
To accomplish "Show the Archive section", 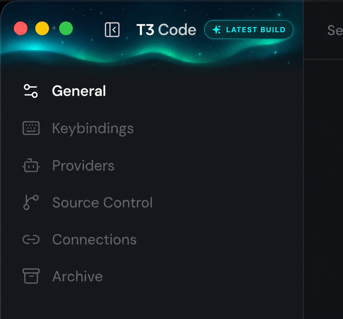I will tap(77, 276).
